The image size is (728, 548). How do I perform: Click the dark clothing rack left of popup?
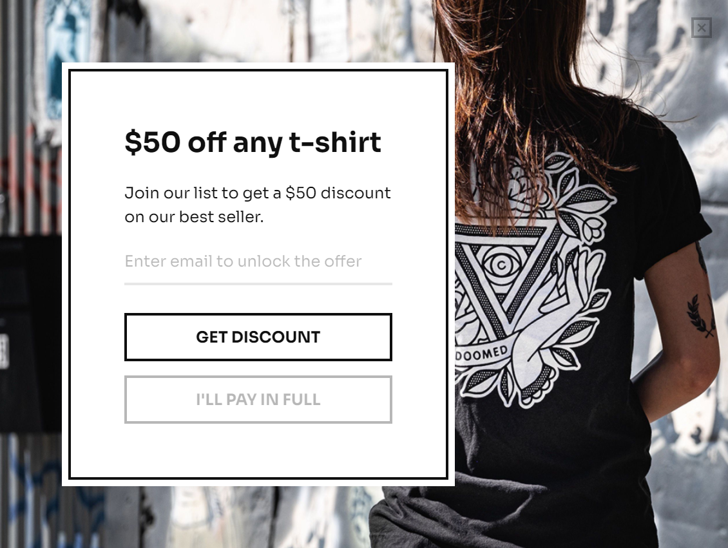click(x=30, y=334)
